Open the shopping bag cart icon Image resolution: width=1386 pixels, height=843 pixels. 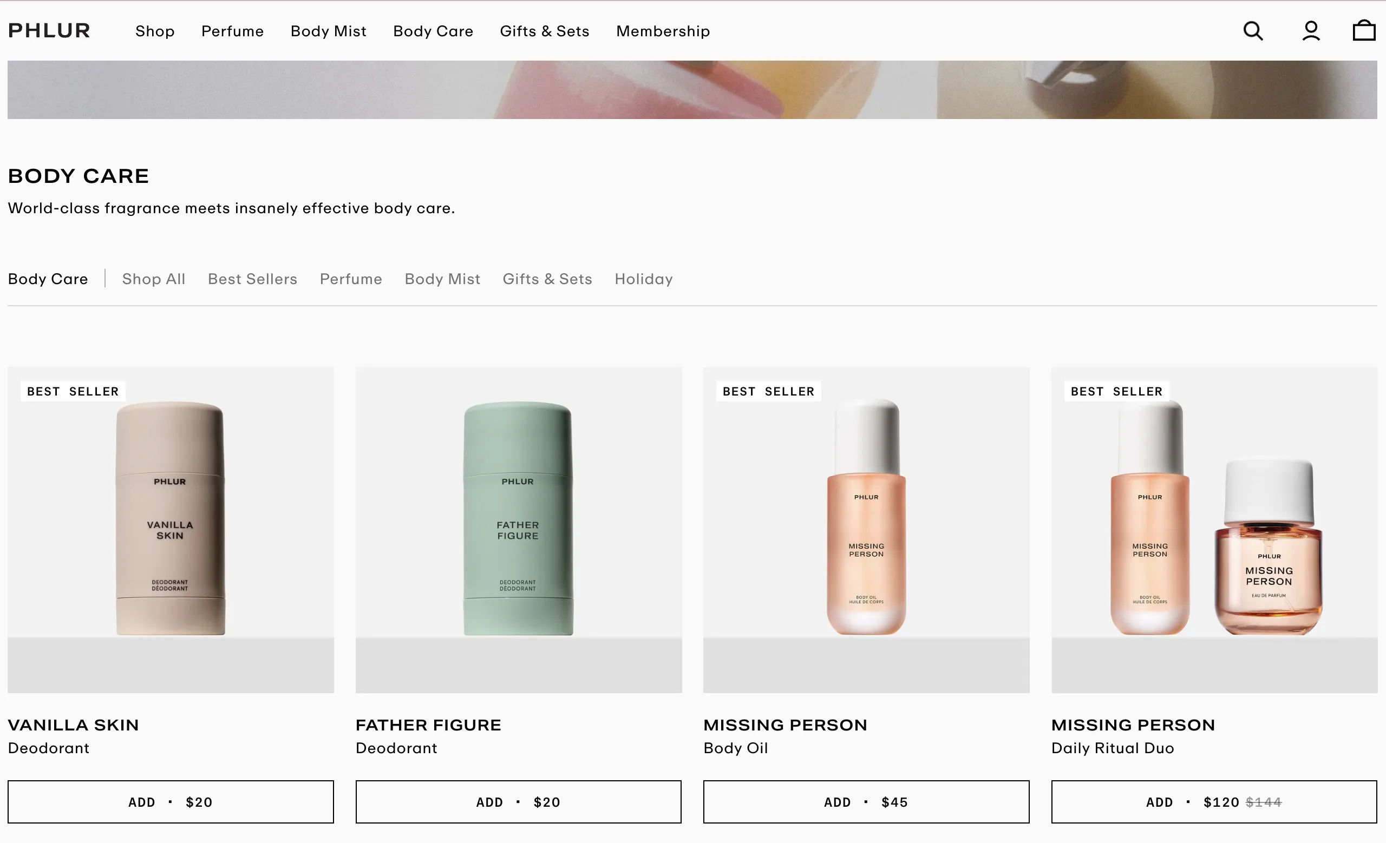[x=1363, y=31]
